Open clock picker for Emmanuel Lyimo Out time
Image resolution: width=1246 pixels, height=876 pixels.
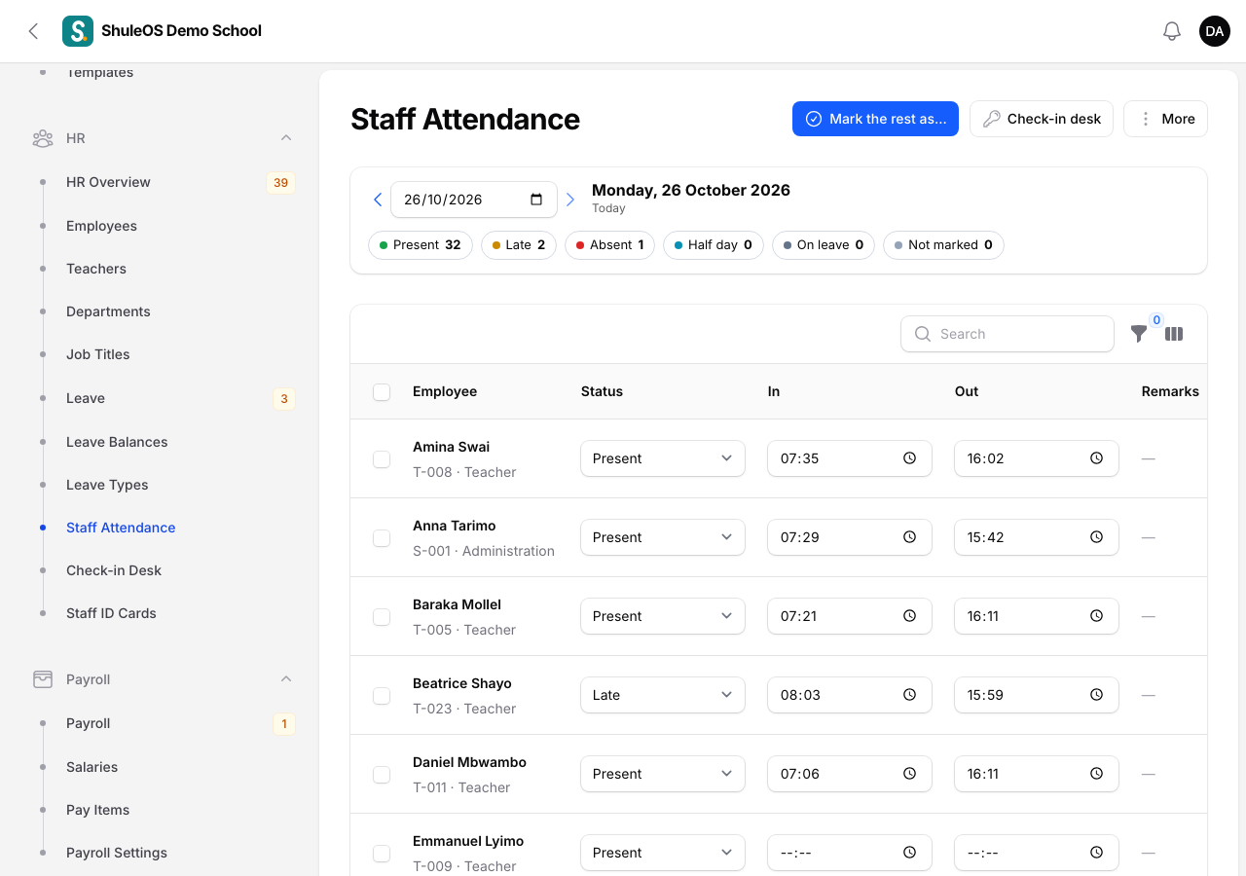pyautogui.click(x=1096, y=853)
